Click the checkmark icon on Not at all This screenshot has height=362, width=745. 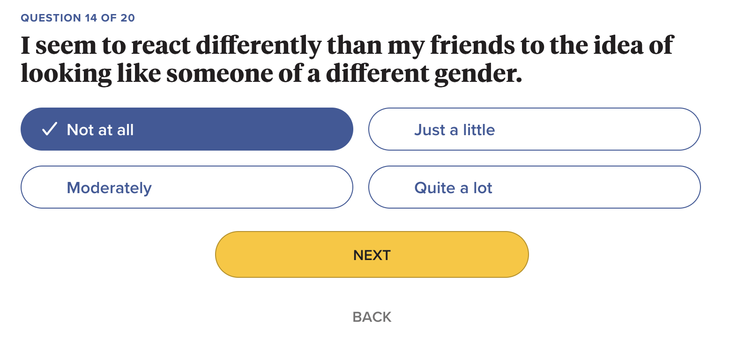pyautogui.click(x=50, y=129)
